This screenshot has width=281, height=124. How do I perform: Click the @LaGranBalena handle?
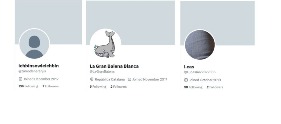[x=102, y=72]
